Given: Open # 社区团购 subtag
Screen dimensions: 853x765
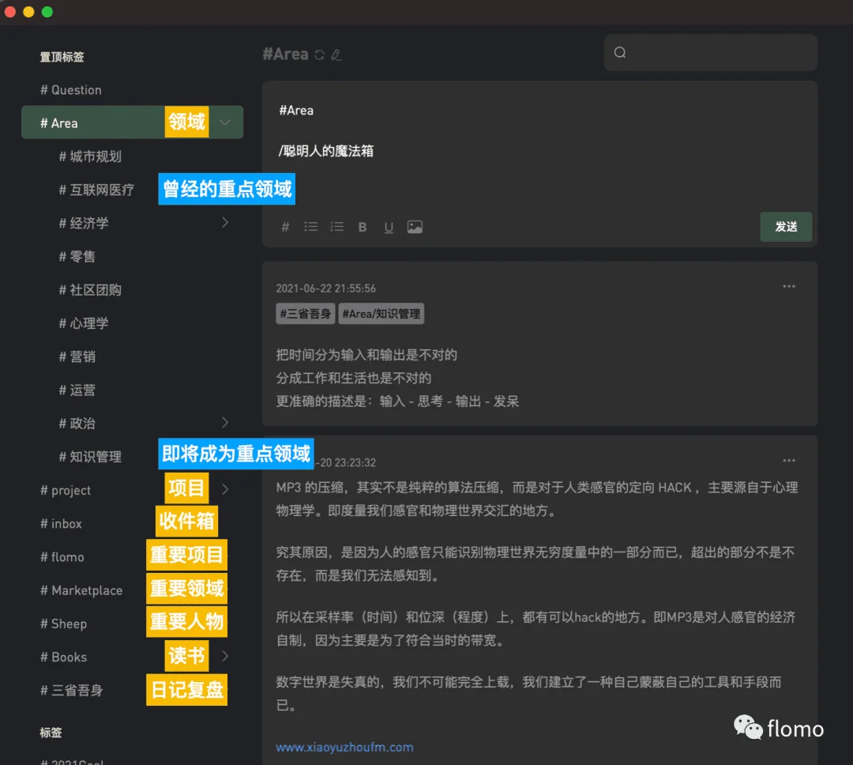Looking at the screenshot, I should click(x=90, y=290).
